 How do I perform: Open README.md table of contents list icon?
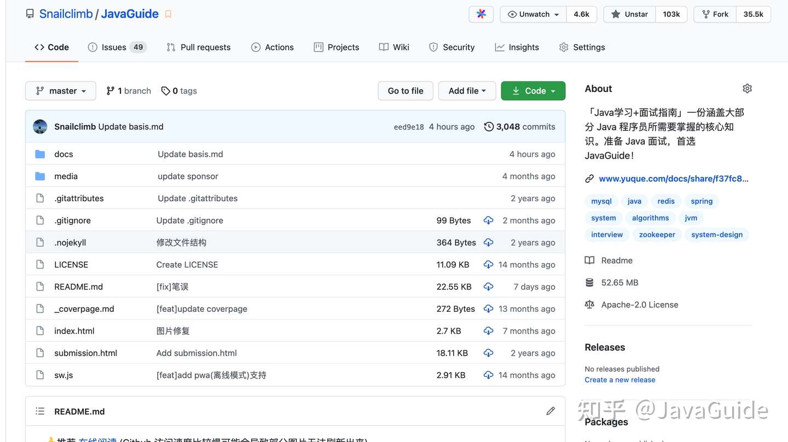40,411
